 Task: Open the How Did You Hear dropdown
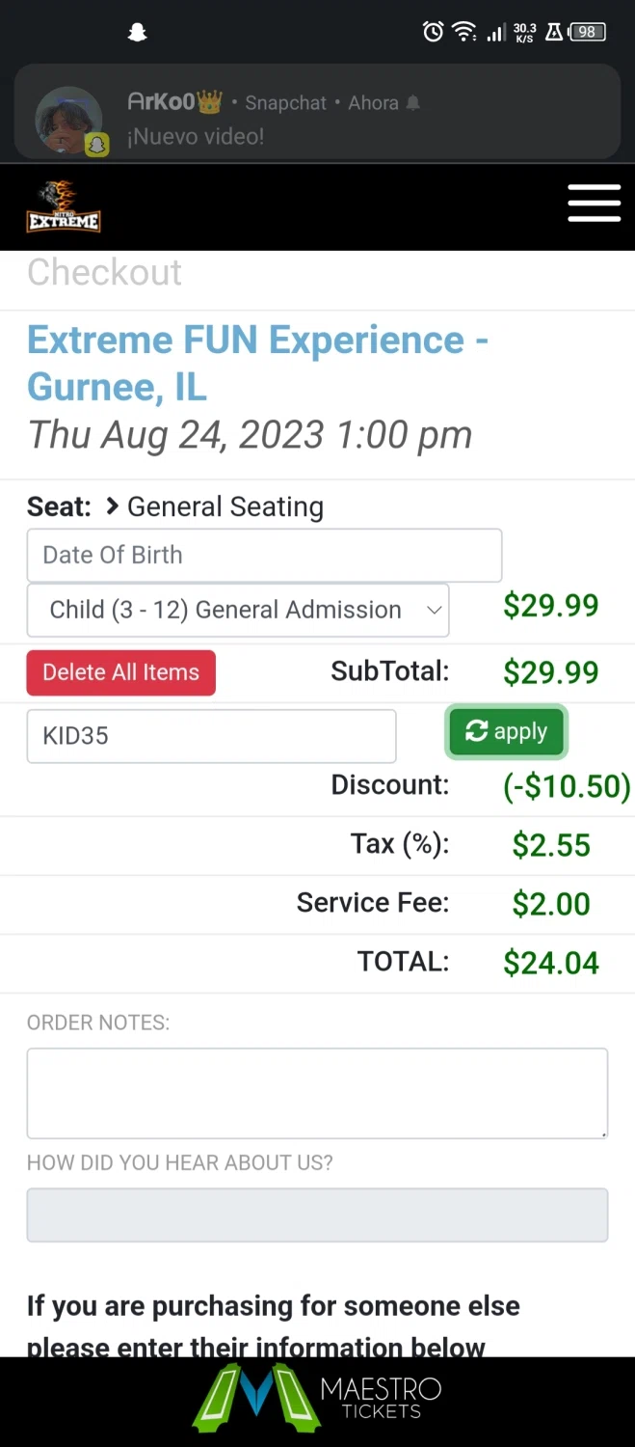pyautogui.click(x=317, y=1215)
